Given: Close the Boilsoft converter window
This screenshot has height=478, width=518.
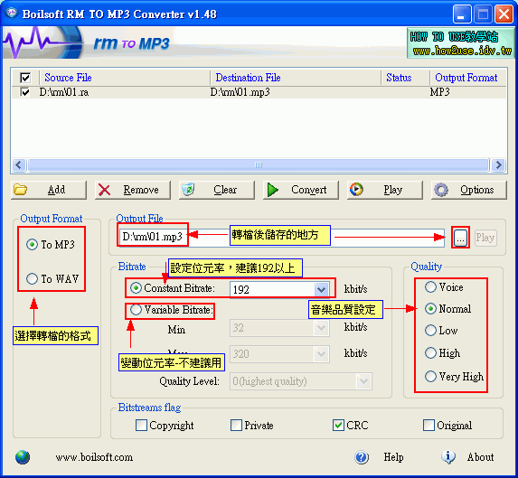Looking at the screenshot, I should click(x=504, y=14).
